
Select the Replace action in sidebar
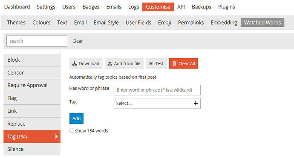click(x=32, y=124)
